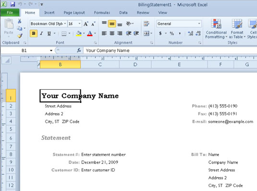Open the Bookman Old Style font dropdown
257x191 pixels.
pos(65,24)
